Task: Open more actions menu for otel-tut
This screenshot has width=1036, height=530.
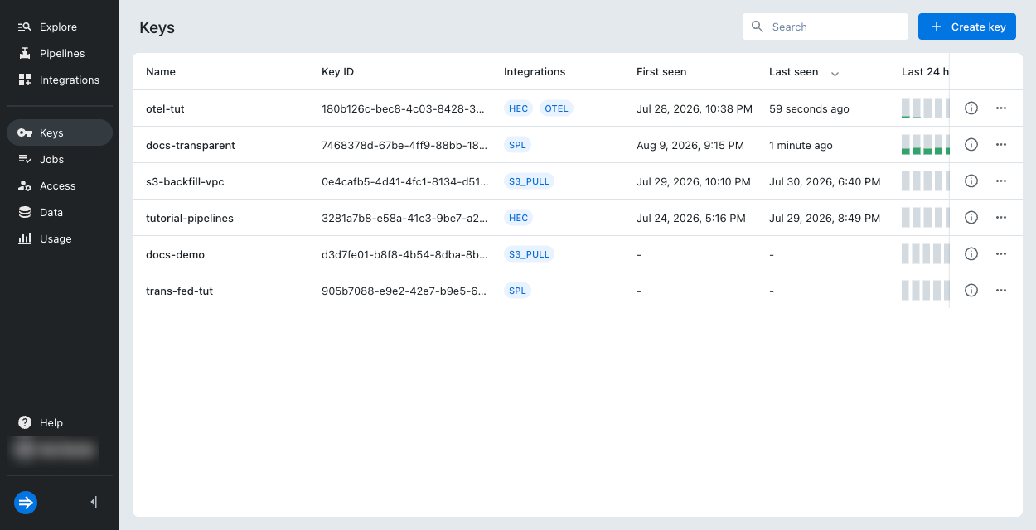Action: (x=1001, y=108)
